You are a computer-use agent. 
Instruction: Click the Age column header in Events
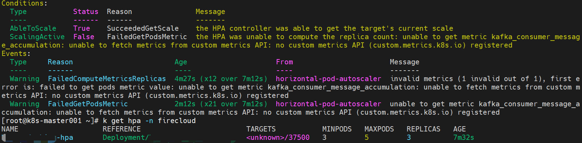[181, 62]
